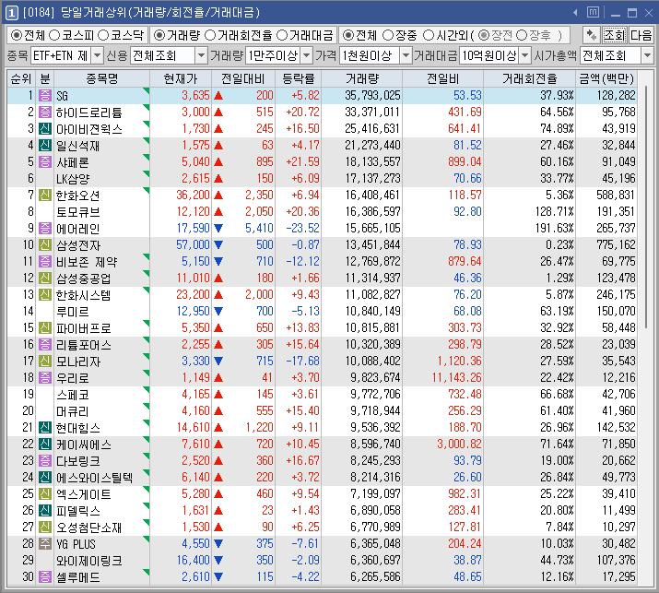Click the 증 badge on 샤페론 row
Viewport: 659px width, 593px height.
coord(45,162)
